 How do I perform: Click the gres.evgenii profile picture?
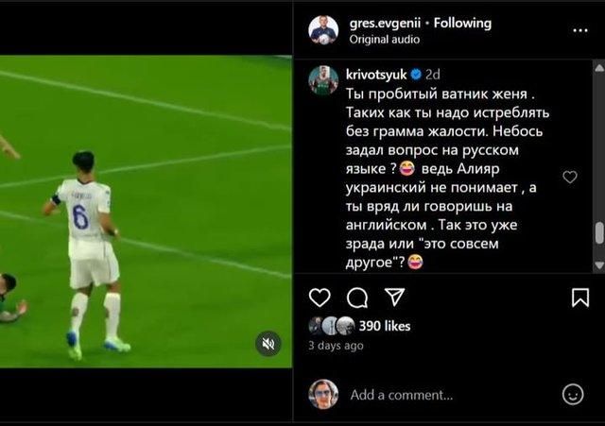[x=323, y=30]
